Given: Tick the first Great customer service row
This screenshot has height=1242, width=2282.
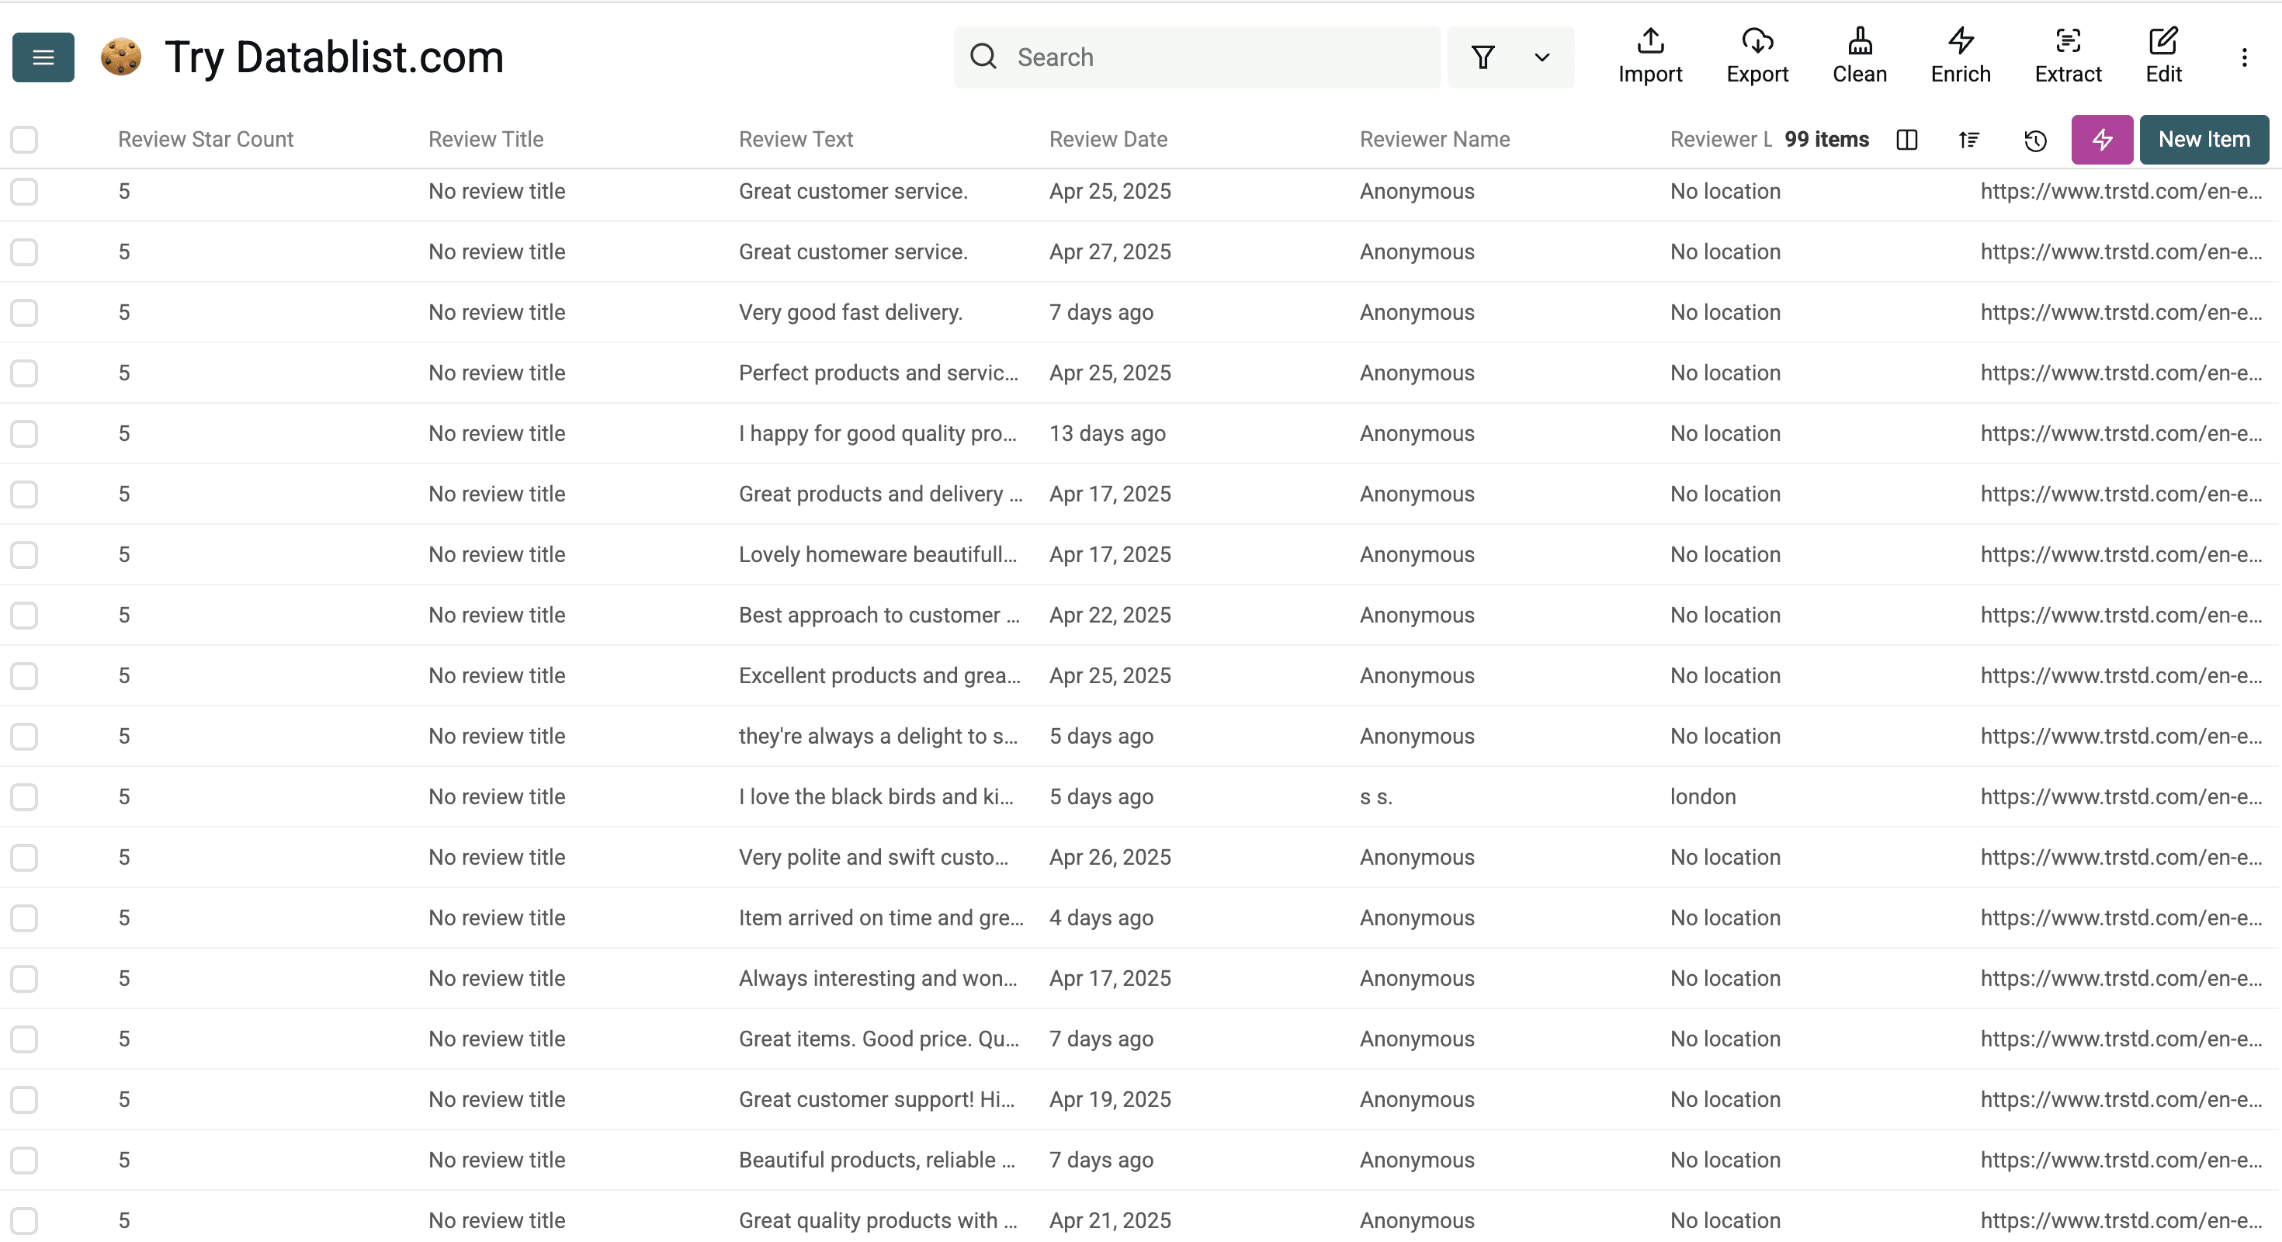Looking at the screenshot, I should [x=23, y=192].
